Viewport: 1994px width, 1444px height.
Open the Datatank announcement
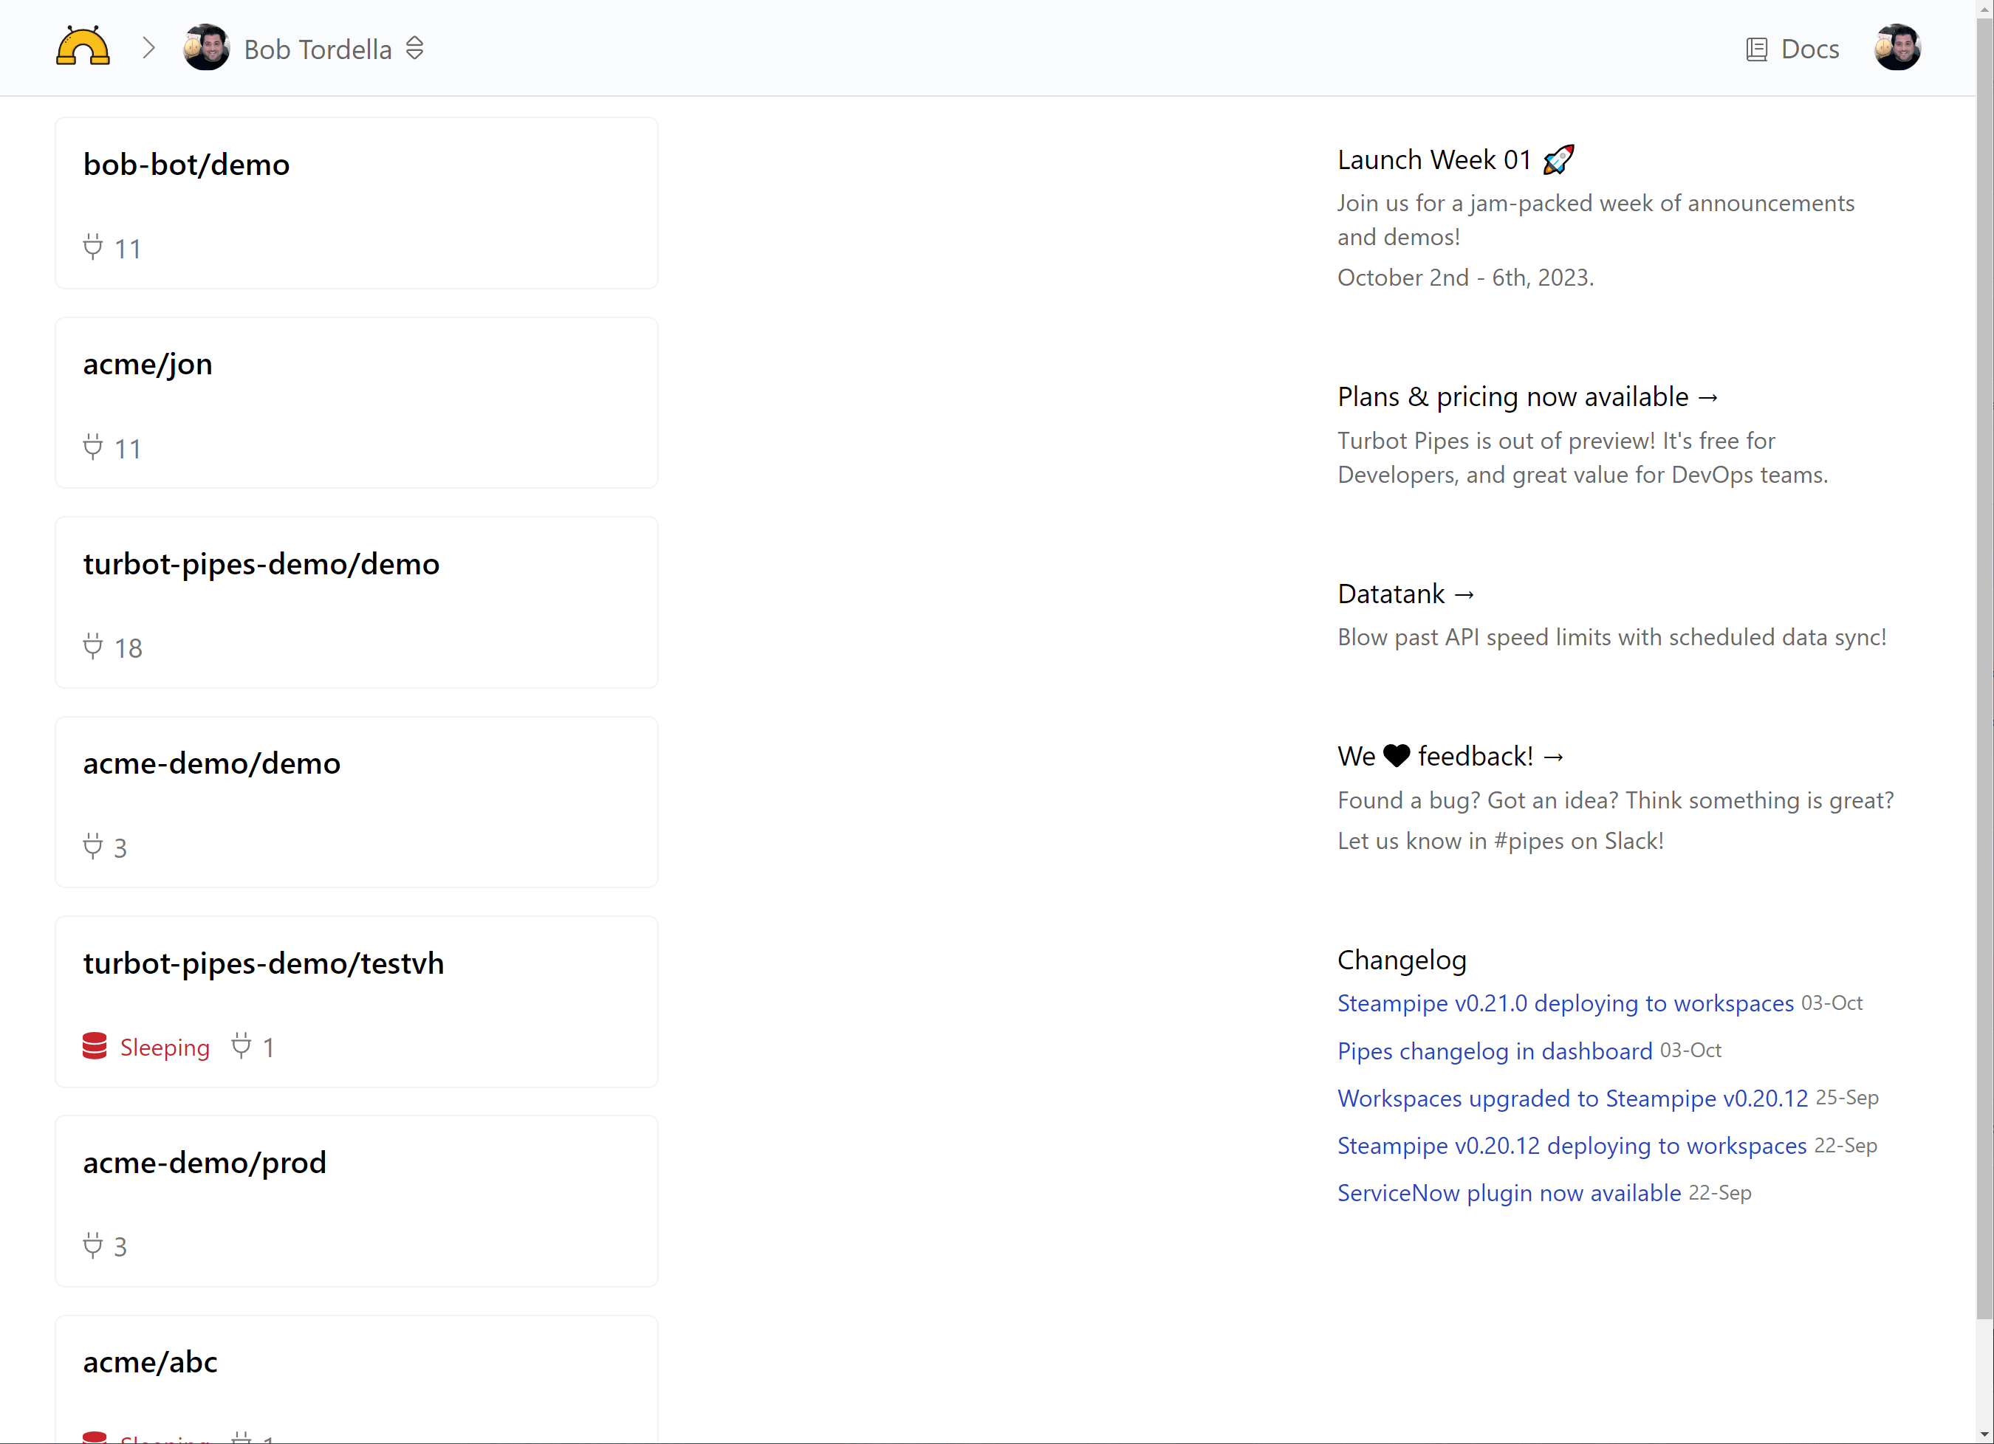pos(1407,594)
